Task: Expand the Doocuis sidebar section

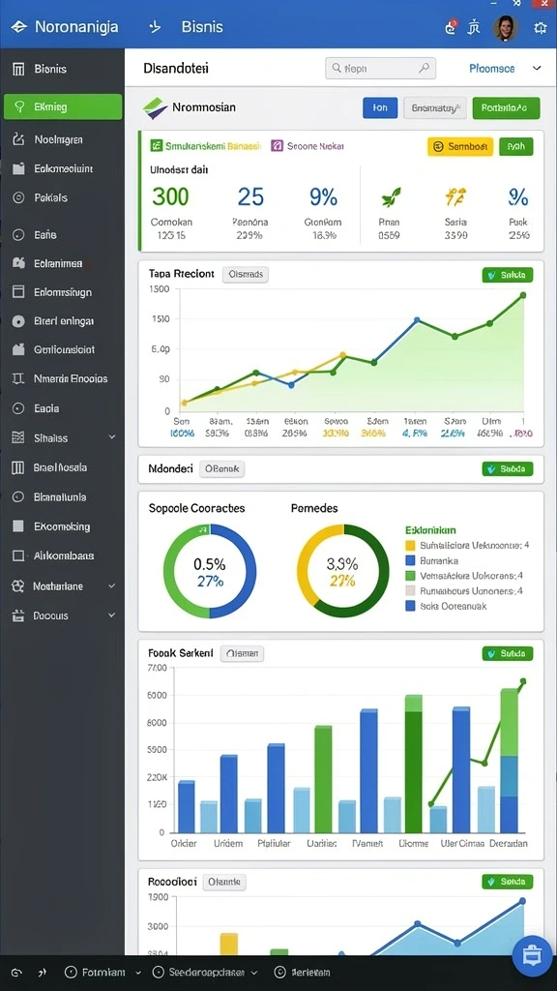Action: pyautogui.click(x=112, y=615)
